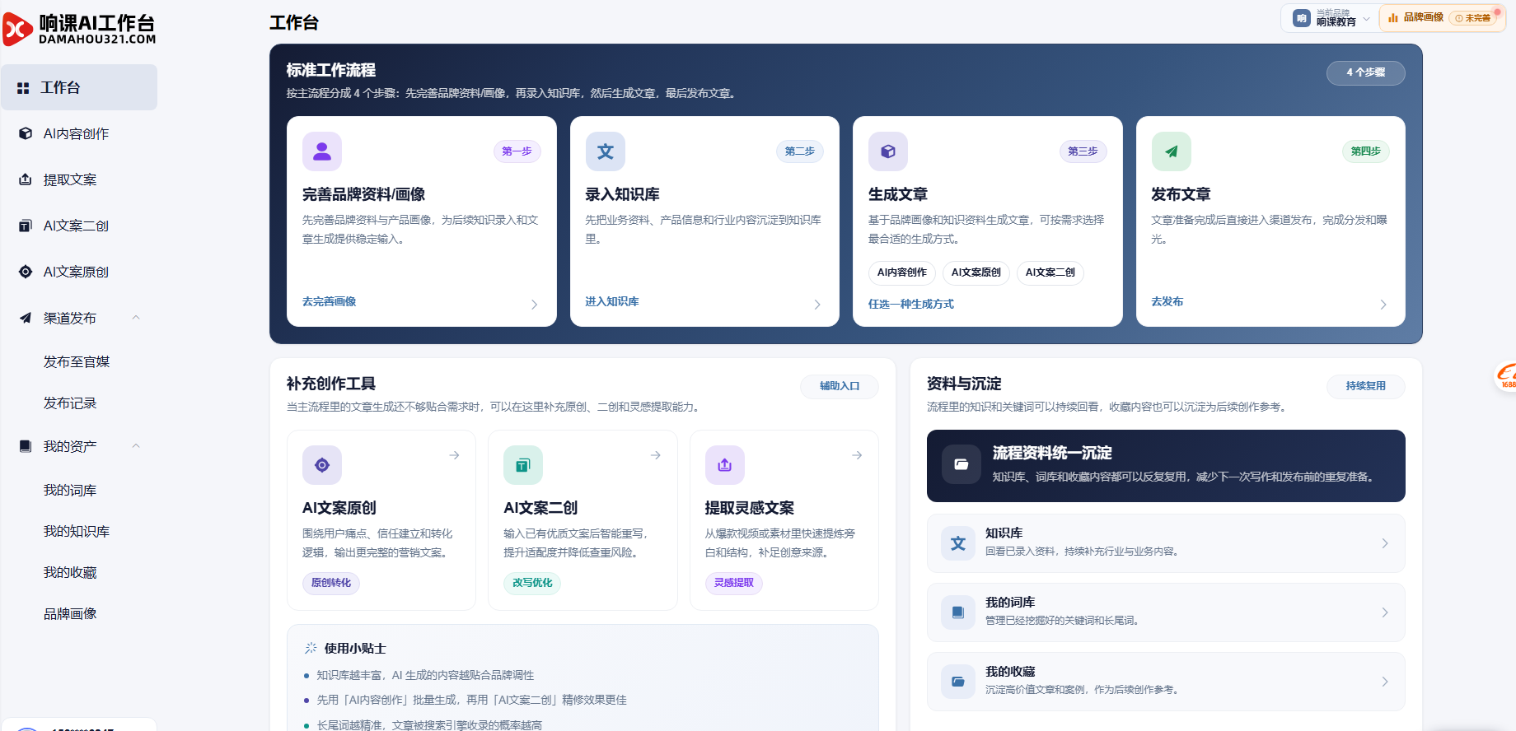Viewport: 1516px width, 731px height.
Task: Click the 我的资产 book icon in sidebar
Action: (x=26, y=446)
